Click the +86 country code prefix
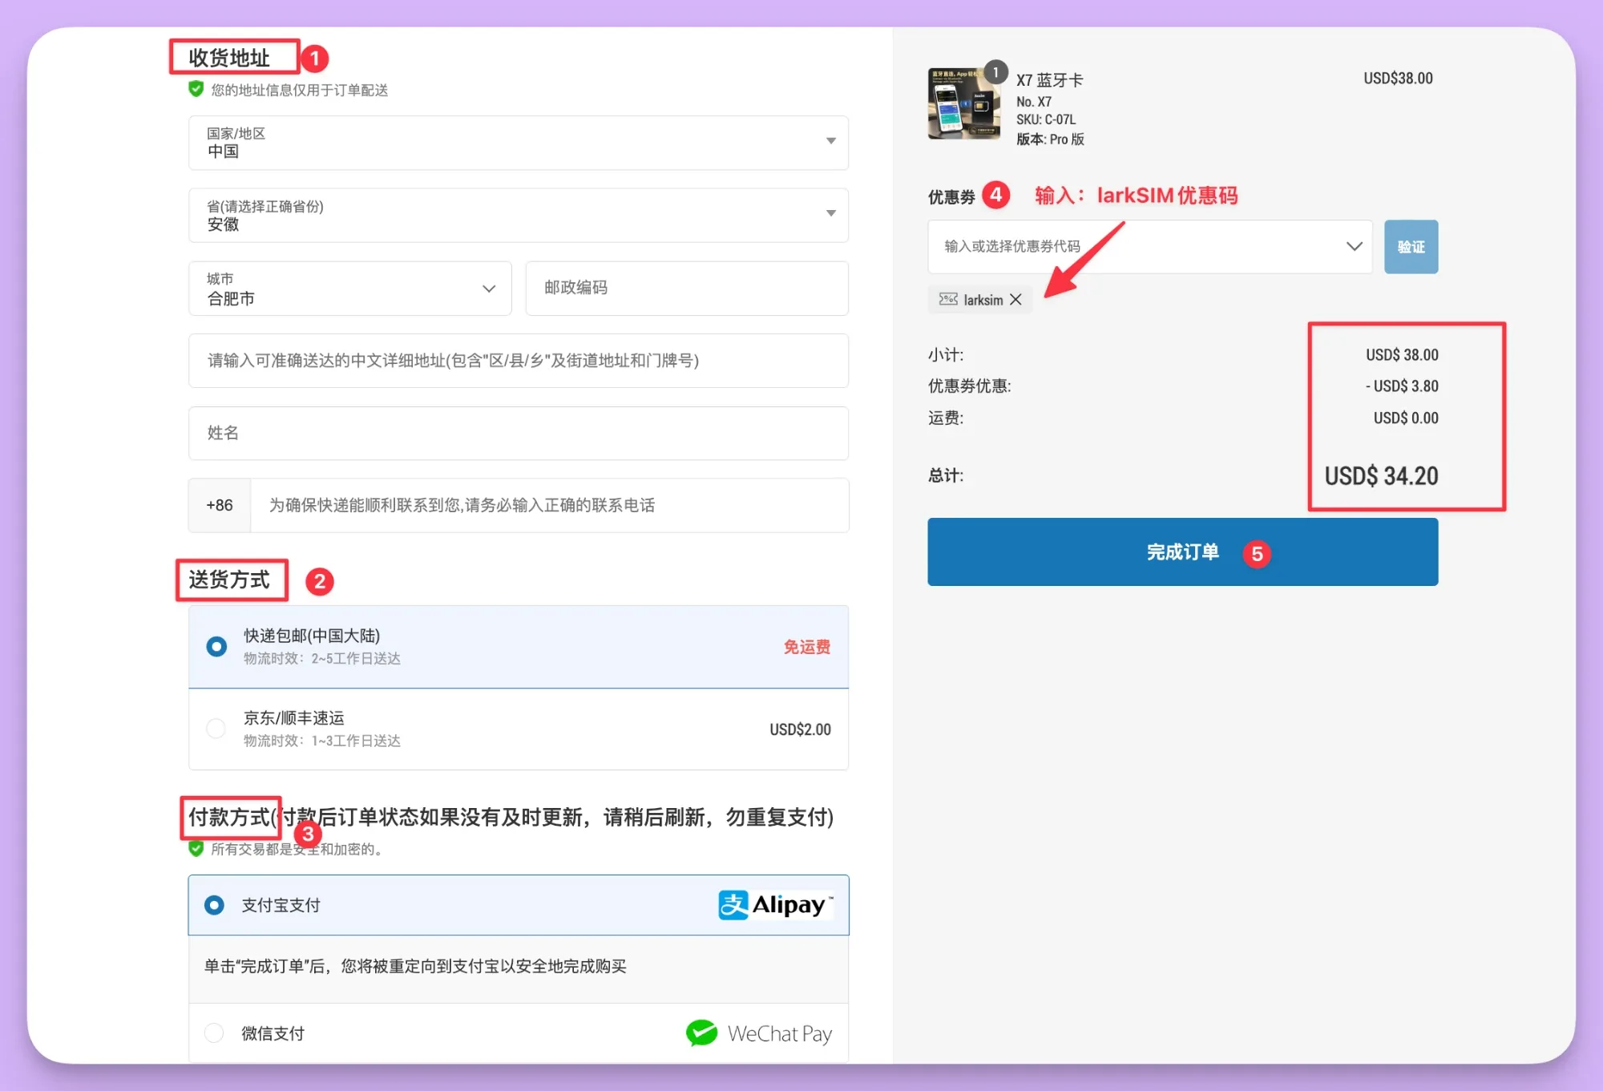Image resolution: width=1603 pixels, height=1091 pixels. pyautogui.click(x=220, y=505)
